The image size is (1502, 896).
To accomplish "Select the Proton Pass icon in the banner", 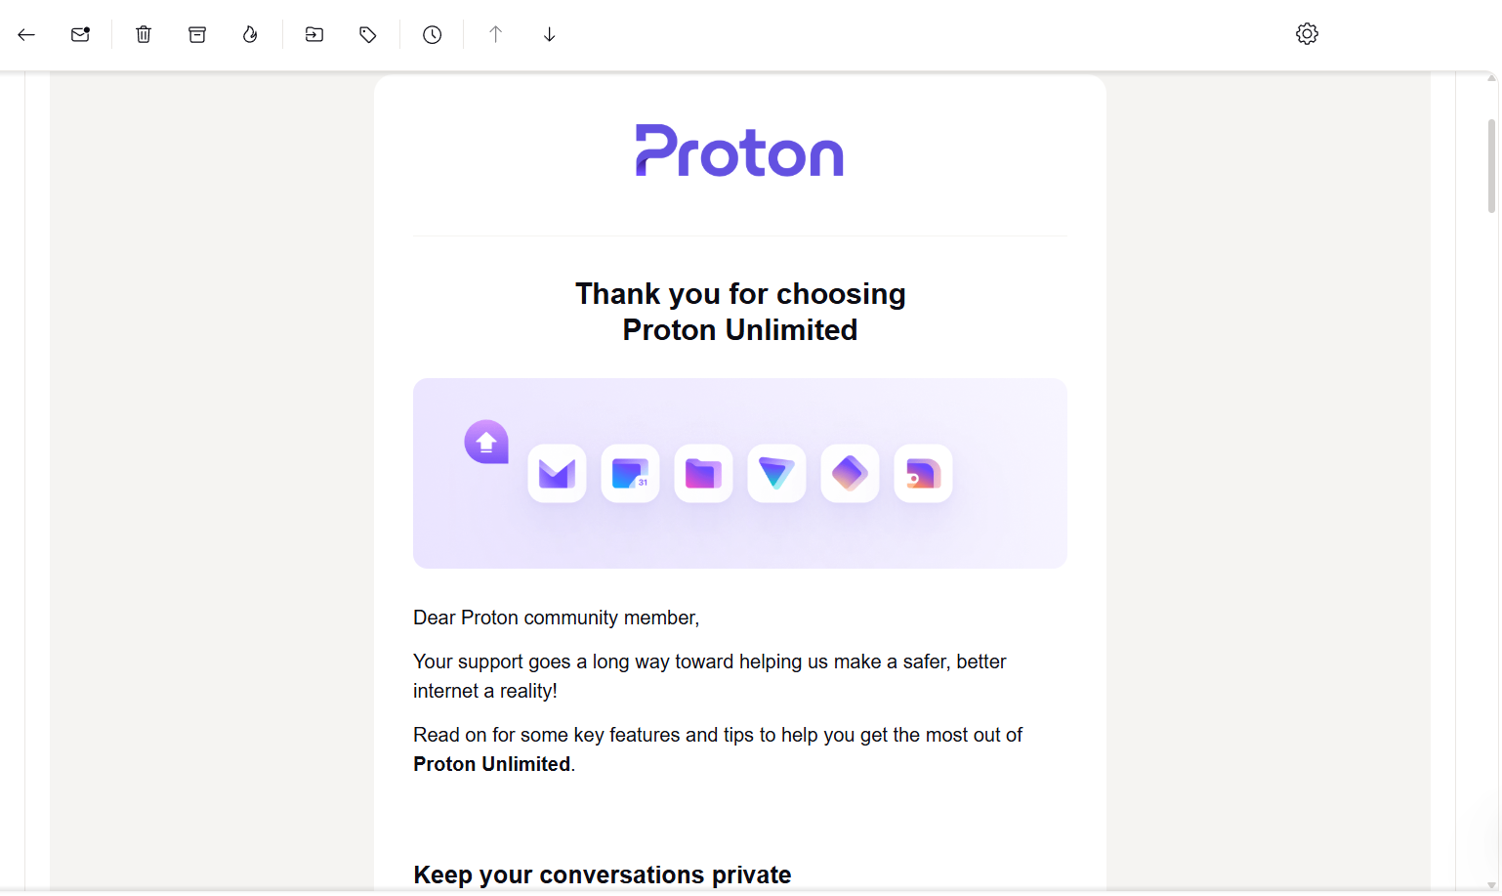I will (849, 473).
